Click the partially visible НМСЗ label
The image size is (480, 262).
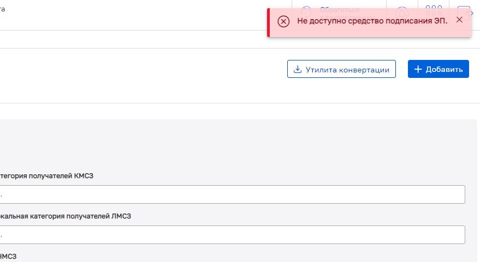point(8,255)
